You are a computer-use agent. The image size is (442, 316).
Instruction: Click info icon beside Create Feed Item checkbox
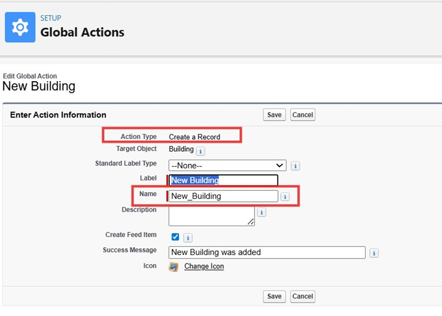point(188,238)
